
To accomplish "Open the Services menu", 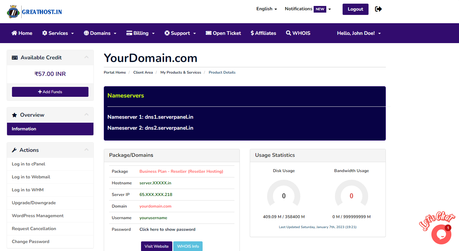I will pyautogui.click(x=58, y=33).
